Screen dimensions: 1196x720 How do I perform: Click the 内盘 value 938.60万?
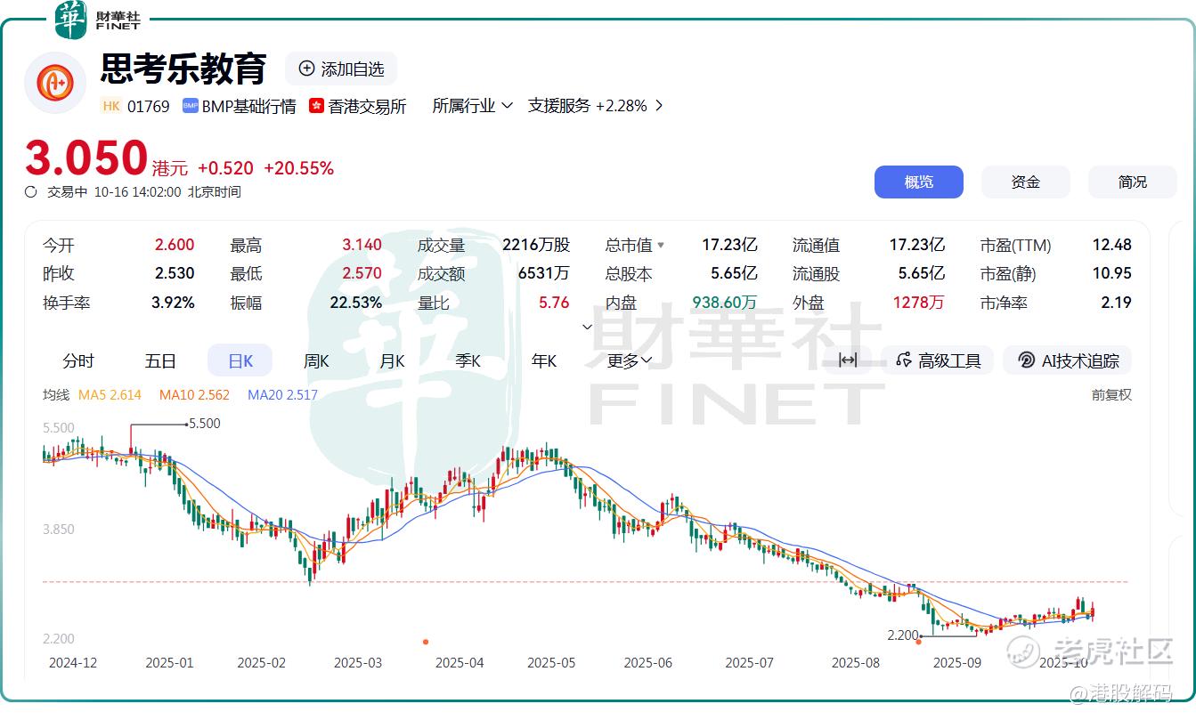[x=725, y=303]
